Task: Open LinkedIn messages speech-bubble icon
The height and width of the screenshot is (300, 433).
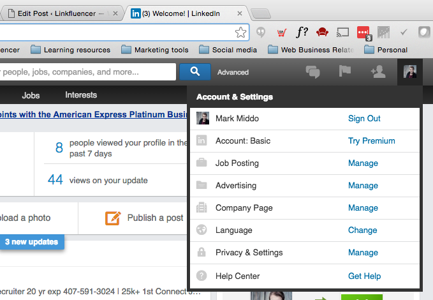Action: pyautogui.click(x=312, y=72)
